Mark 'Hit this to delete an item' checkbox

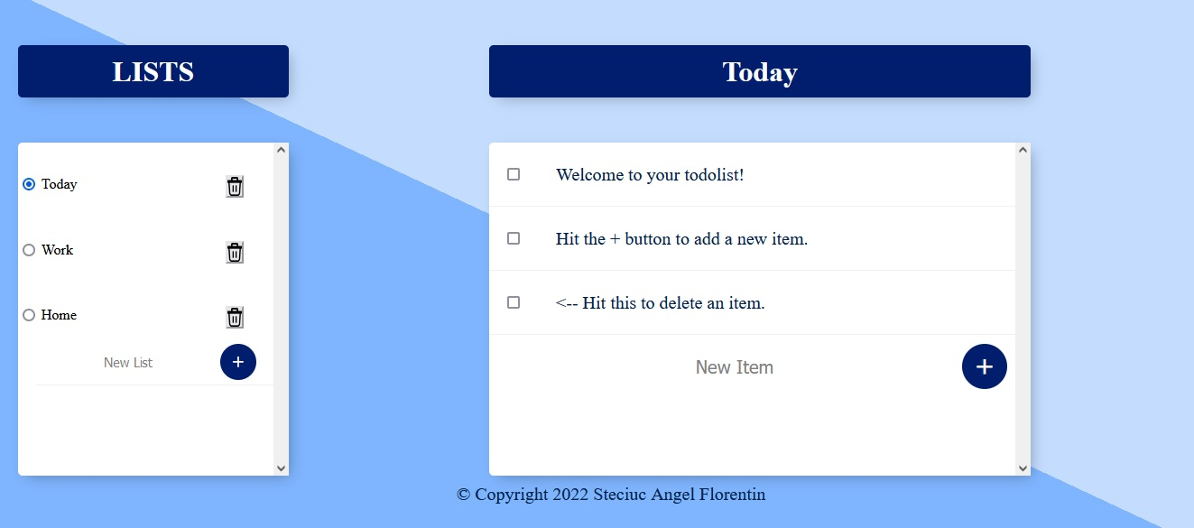[x=514, y=302]
